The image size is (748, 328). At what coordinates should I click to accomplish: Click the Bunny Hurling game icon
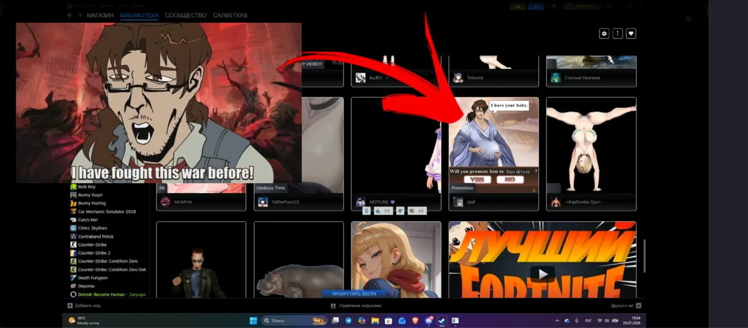coord(74,203)
